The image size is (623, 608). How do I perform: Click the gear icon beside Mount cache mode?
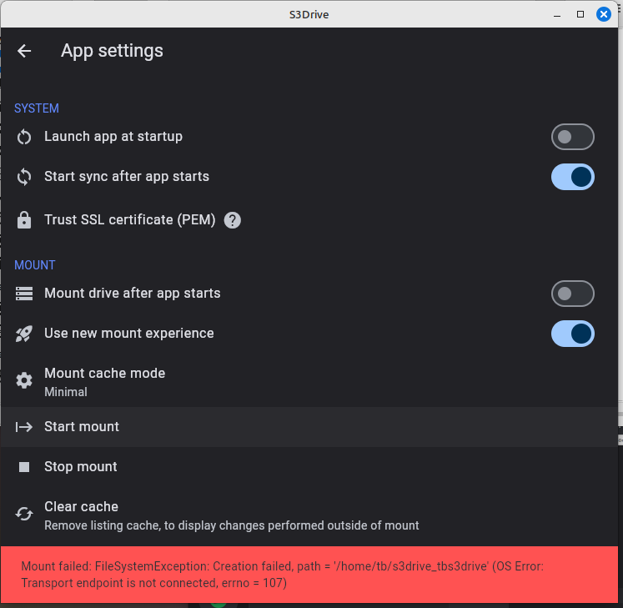click(x=24, y=380)
